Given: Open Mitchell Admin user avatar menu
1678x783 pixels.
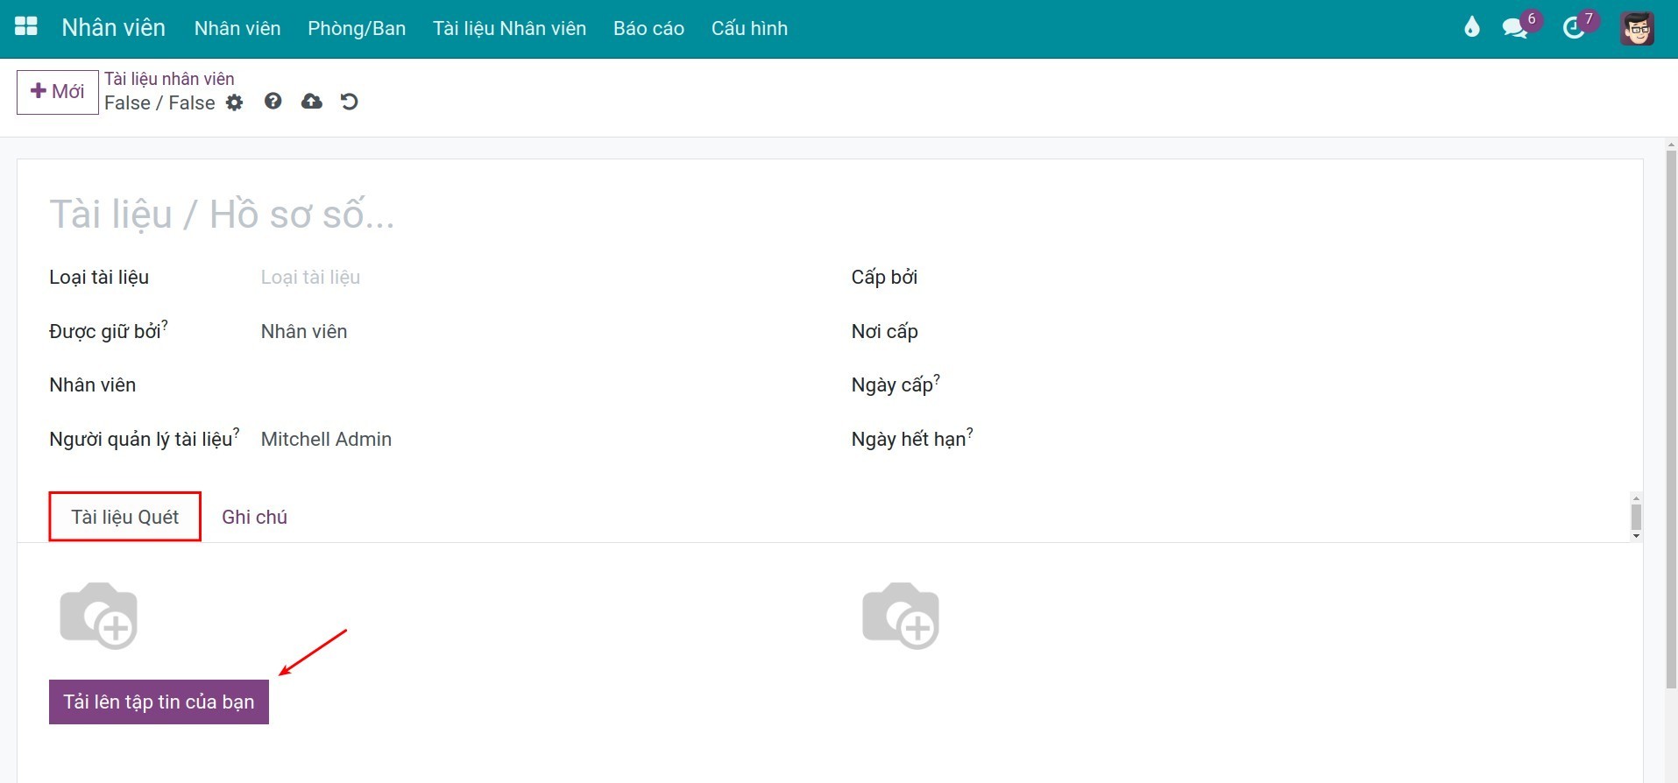Looking at the screenshot, I should [x=1637, y=28].
